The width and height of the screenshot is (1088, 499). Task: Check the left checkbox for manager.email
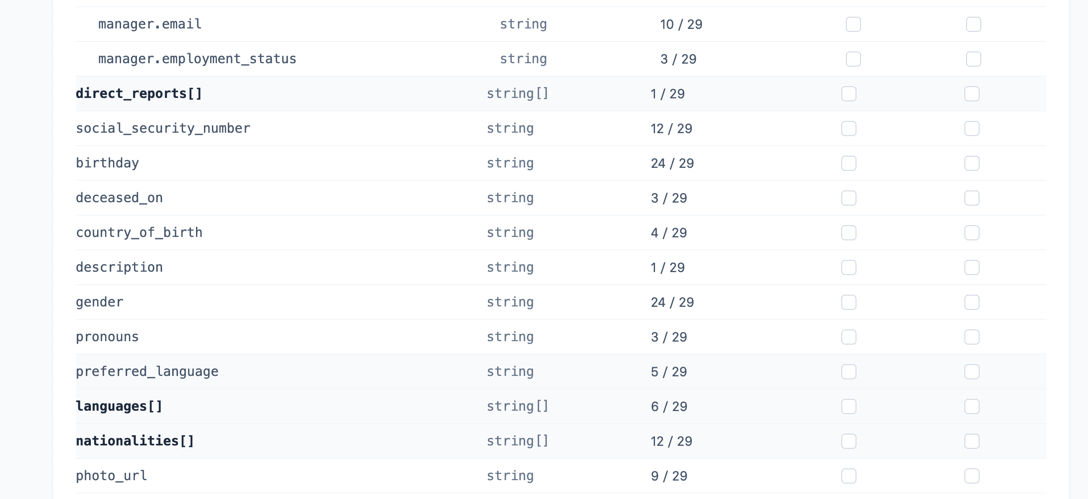[x=853, y=24]
